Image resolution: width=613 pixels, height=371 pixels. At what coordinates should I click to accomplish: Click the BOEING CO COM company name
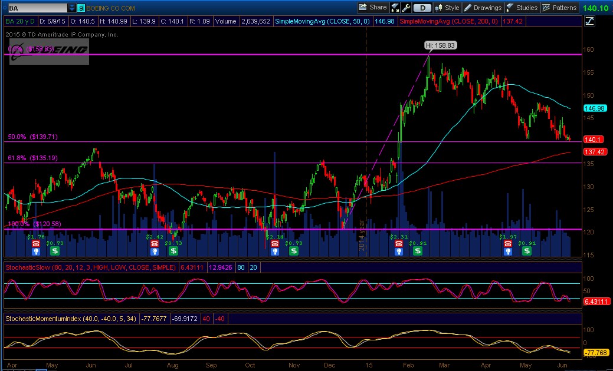pos(112,8)
